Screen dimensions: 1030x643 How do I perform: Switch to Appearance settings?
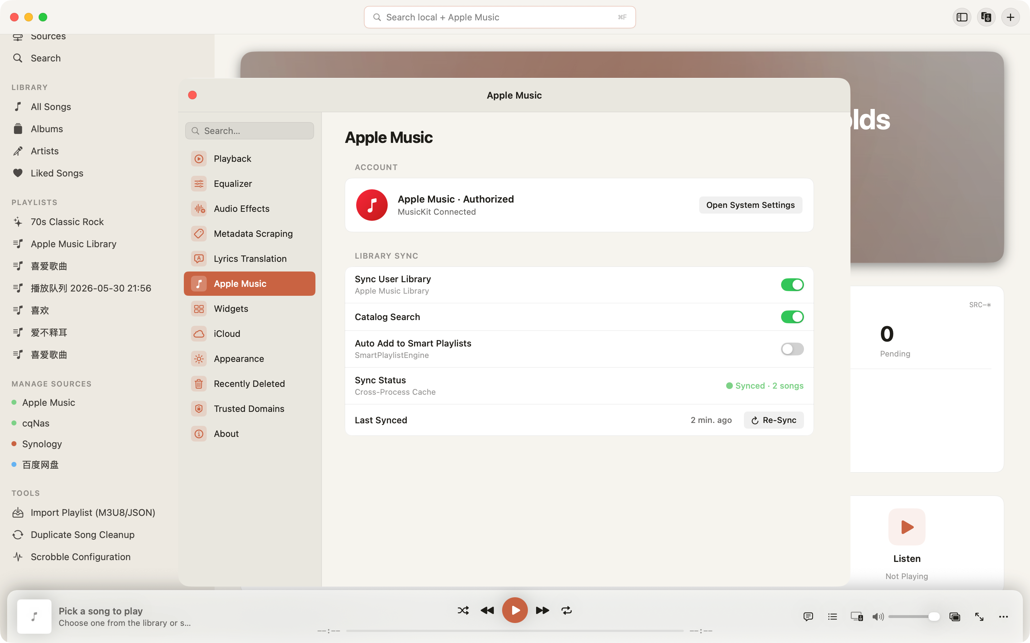(249, 359)
